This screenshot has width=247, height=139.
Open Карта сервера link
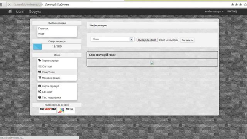click(57, 86)
